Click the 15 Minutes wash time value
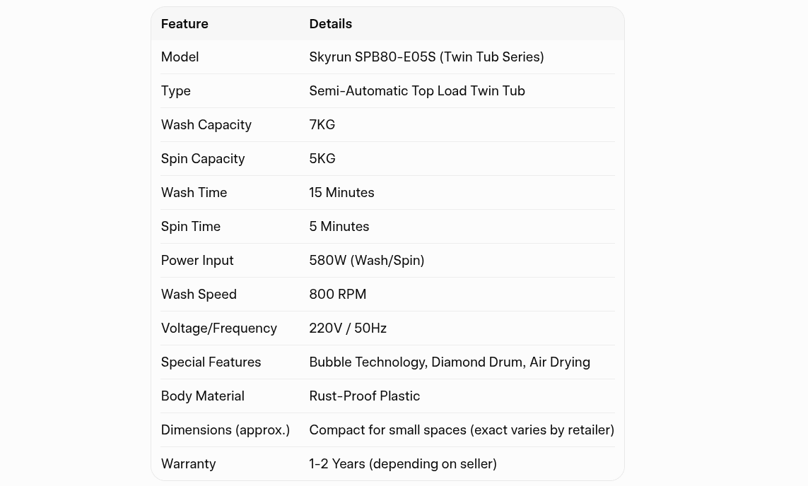Image resolution: width=808 pixels, height=486 pixels. click(x=341, y=193)
